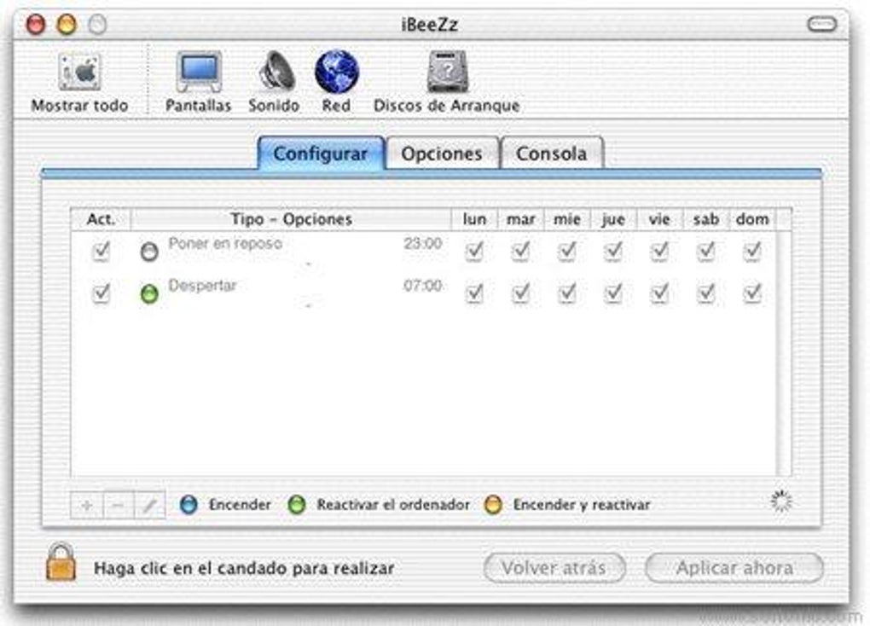Toggle lun checkbox for Poner en reposo
870x626 pixels.
[474, 252]
